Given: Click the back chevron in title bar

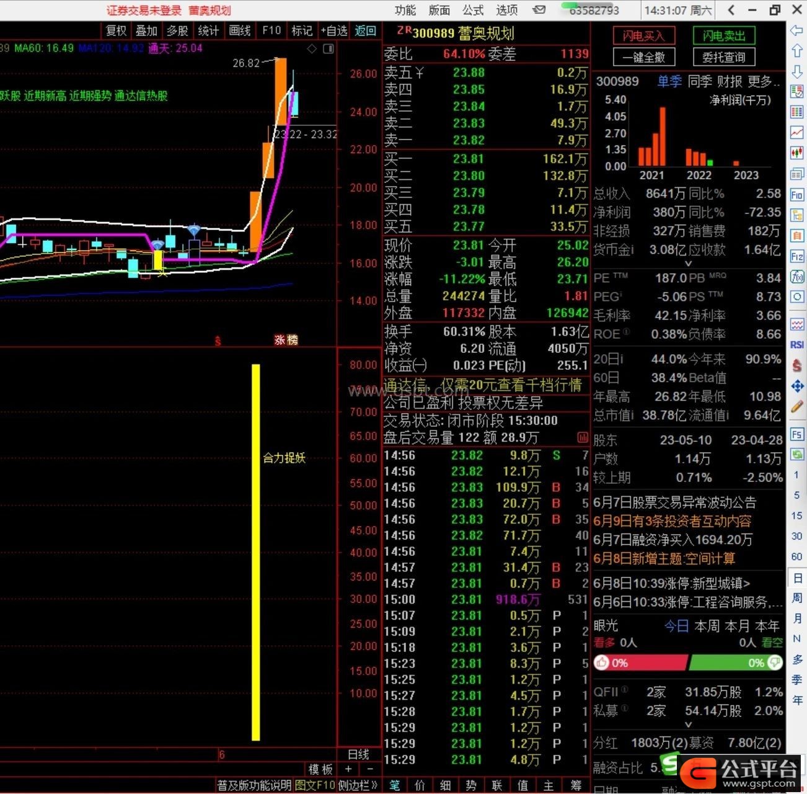Looking at the screenshot, I should click(x=732, y=10).
